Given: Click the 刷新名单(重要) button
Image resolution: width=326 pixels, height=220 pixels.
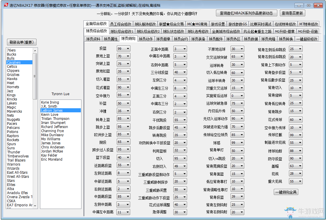Looking at the screenshot, I should (22, 42).
